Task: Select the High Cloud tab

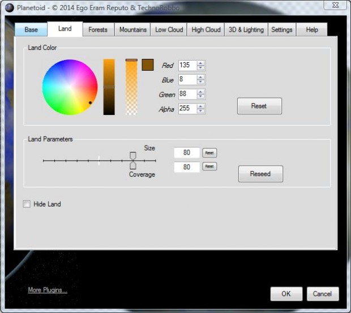Action: 206,29
